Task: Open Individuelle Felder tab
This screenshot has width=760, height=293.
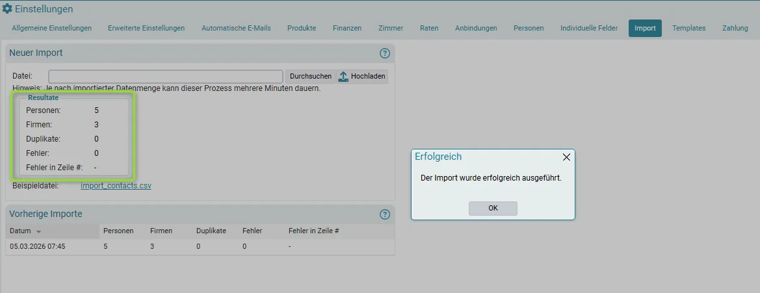Action: pos(589,28)
